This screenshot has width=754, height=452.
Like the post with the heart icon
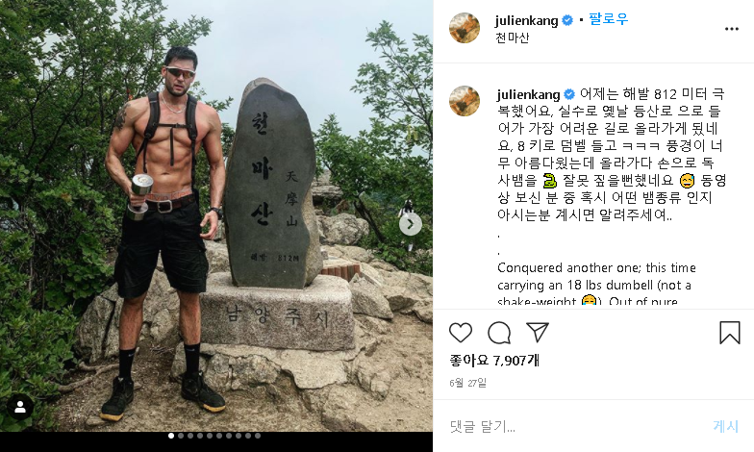(460, 333)
